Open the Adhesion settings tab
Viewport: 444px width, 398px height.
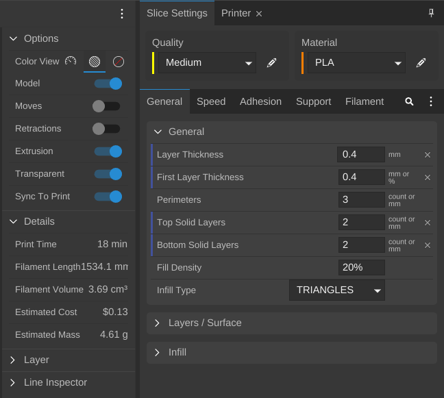[260, 101]
